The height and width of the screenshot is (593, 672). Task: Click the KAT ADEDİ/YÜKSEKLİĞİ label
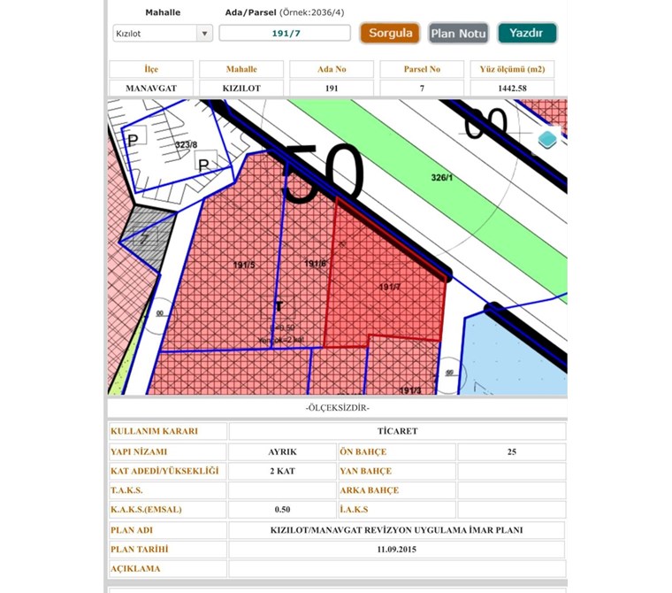tap(164, 471)
